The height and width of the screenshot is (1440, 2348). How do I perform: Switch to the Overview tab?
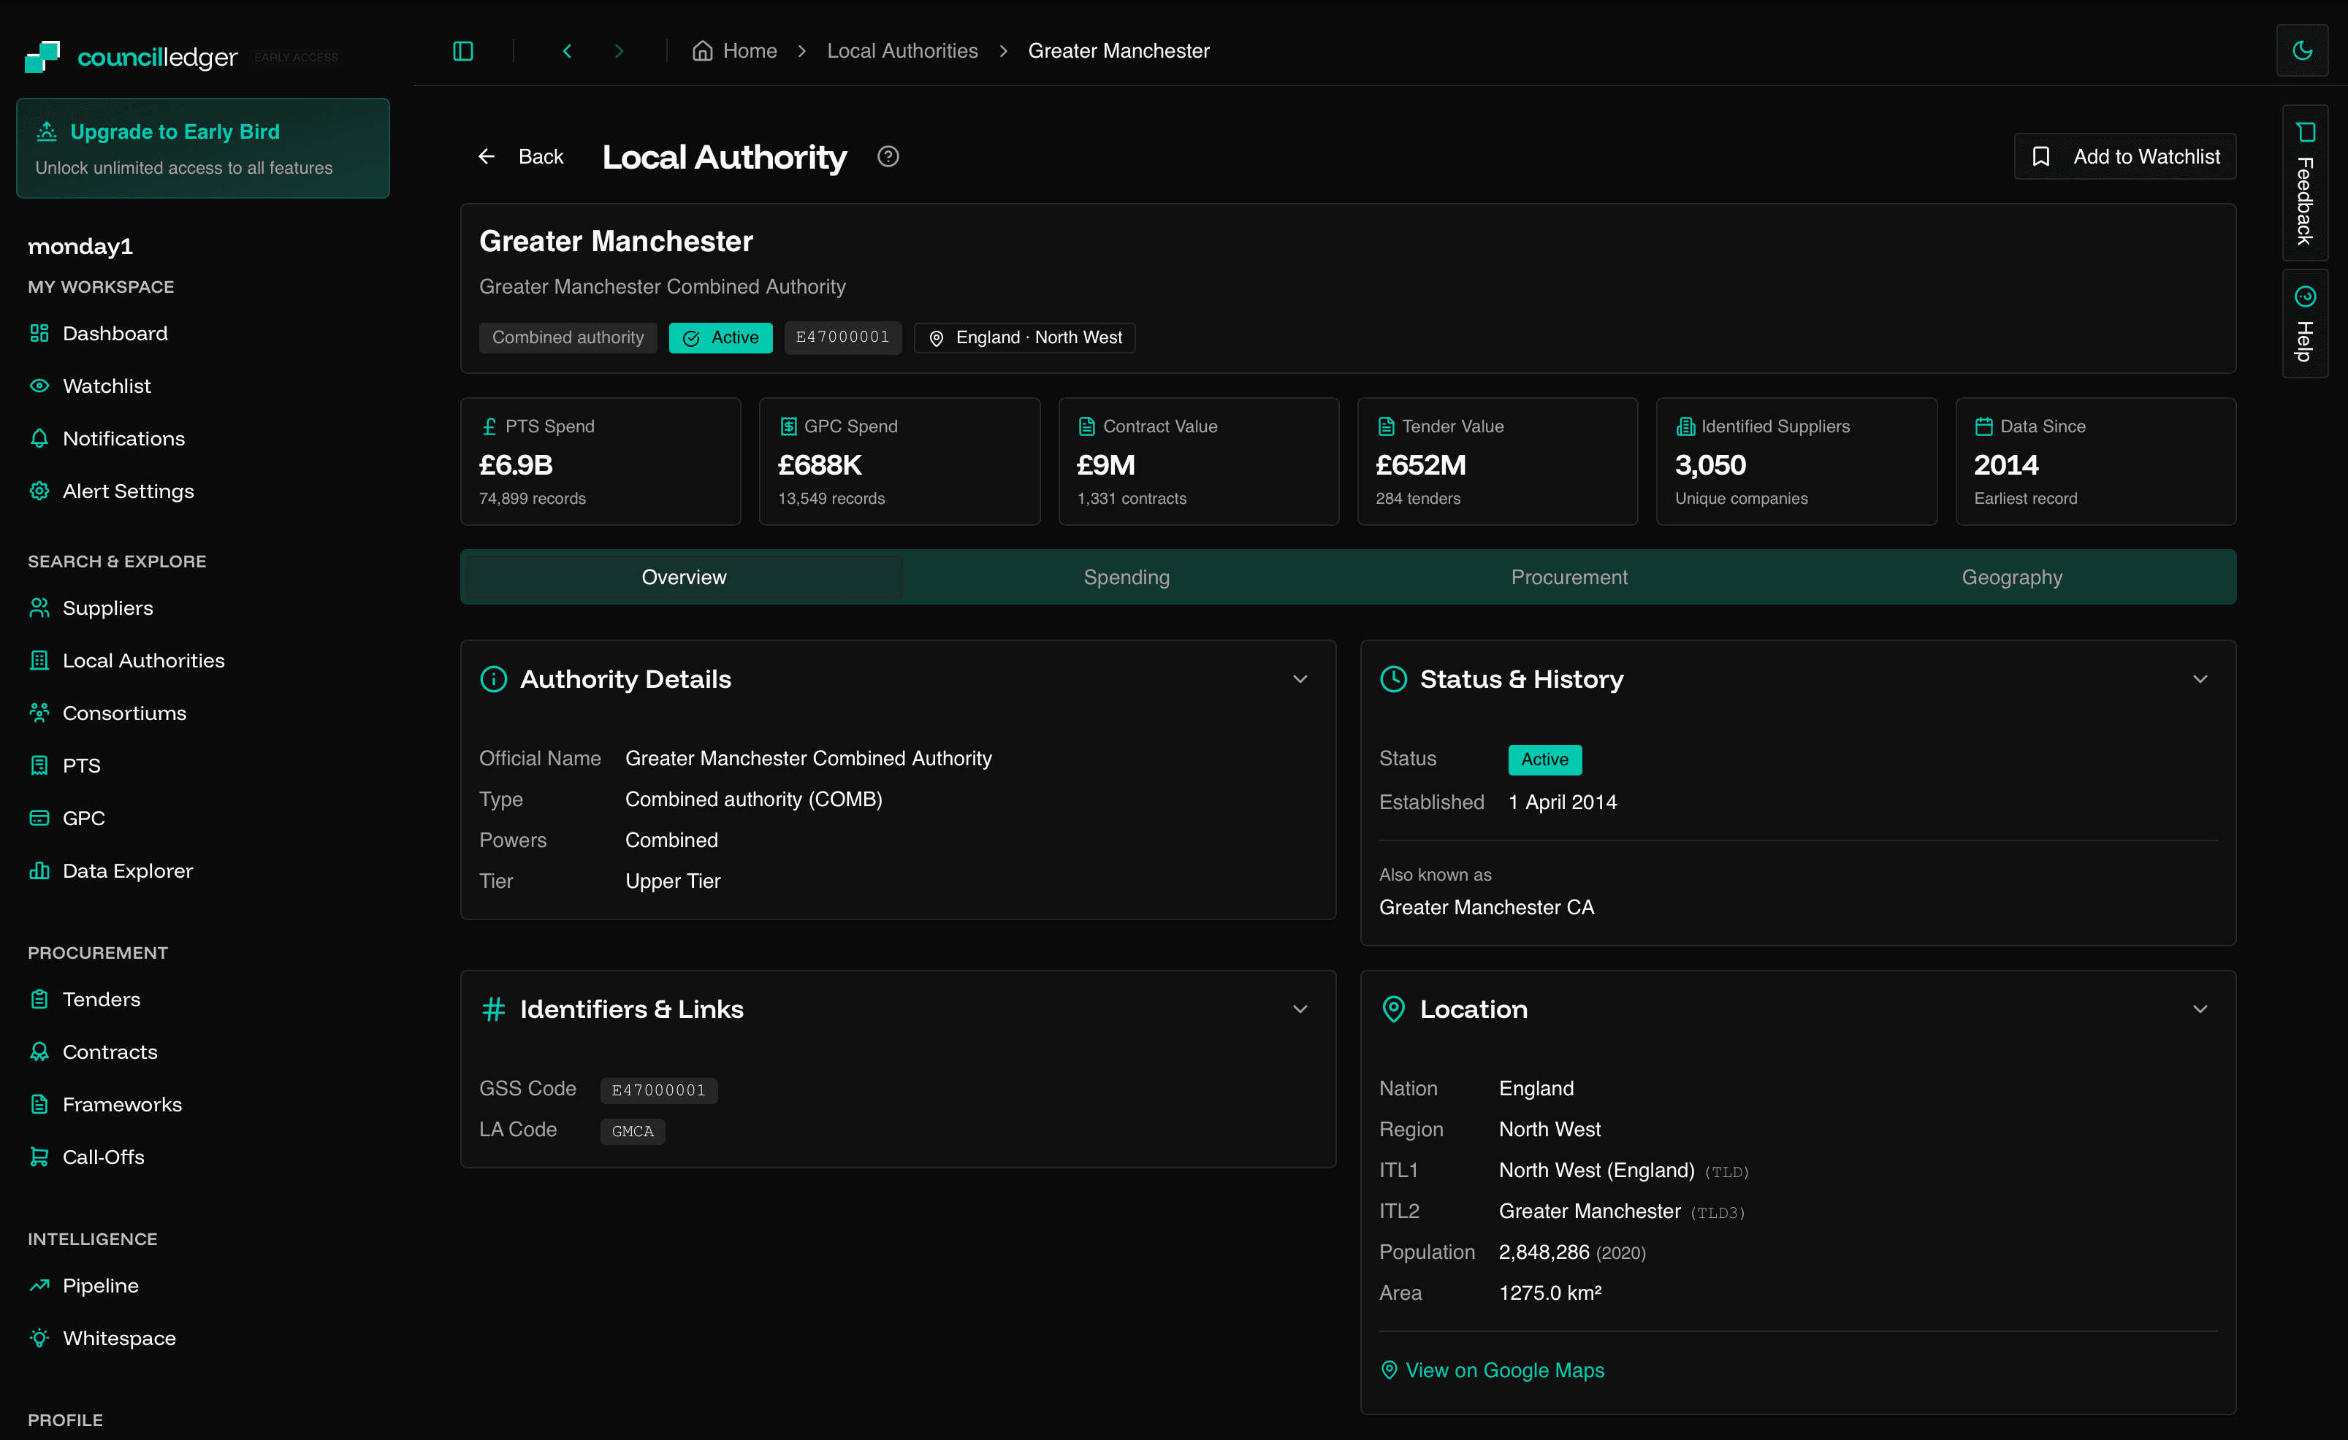click(x=685, y=577)
